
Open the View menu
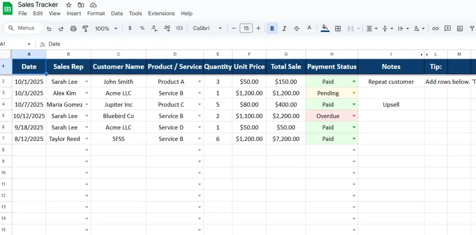[55, 13]
